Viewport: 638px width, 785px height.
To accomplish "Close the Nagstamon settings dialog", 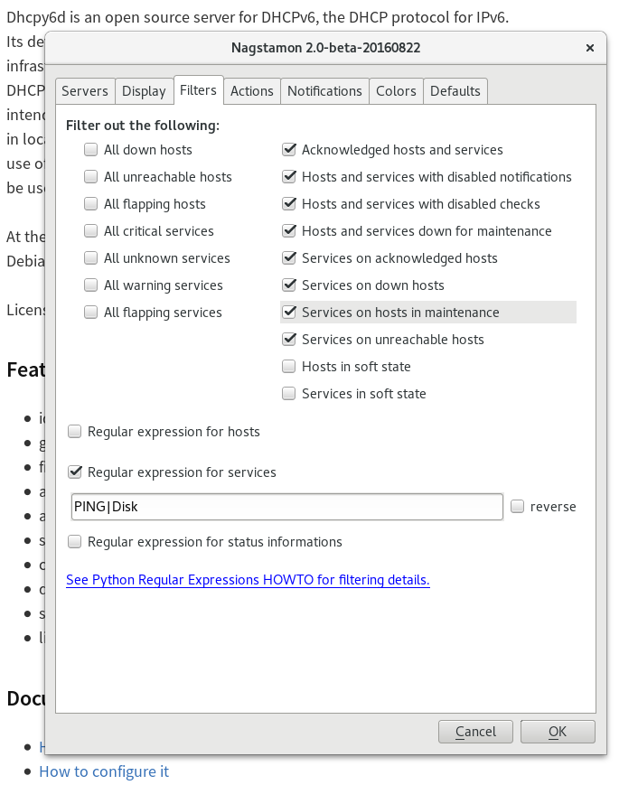I will point(589,48).
